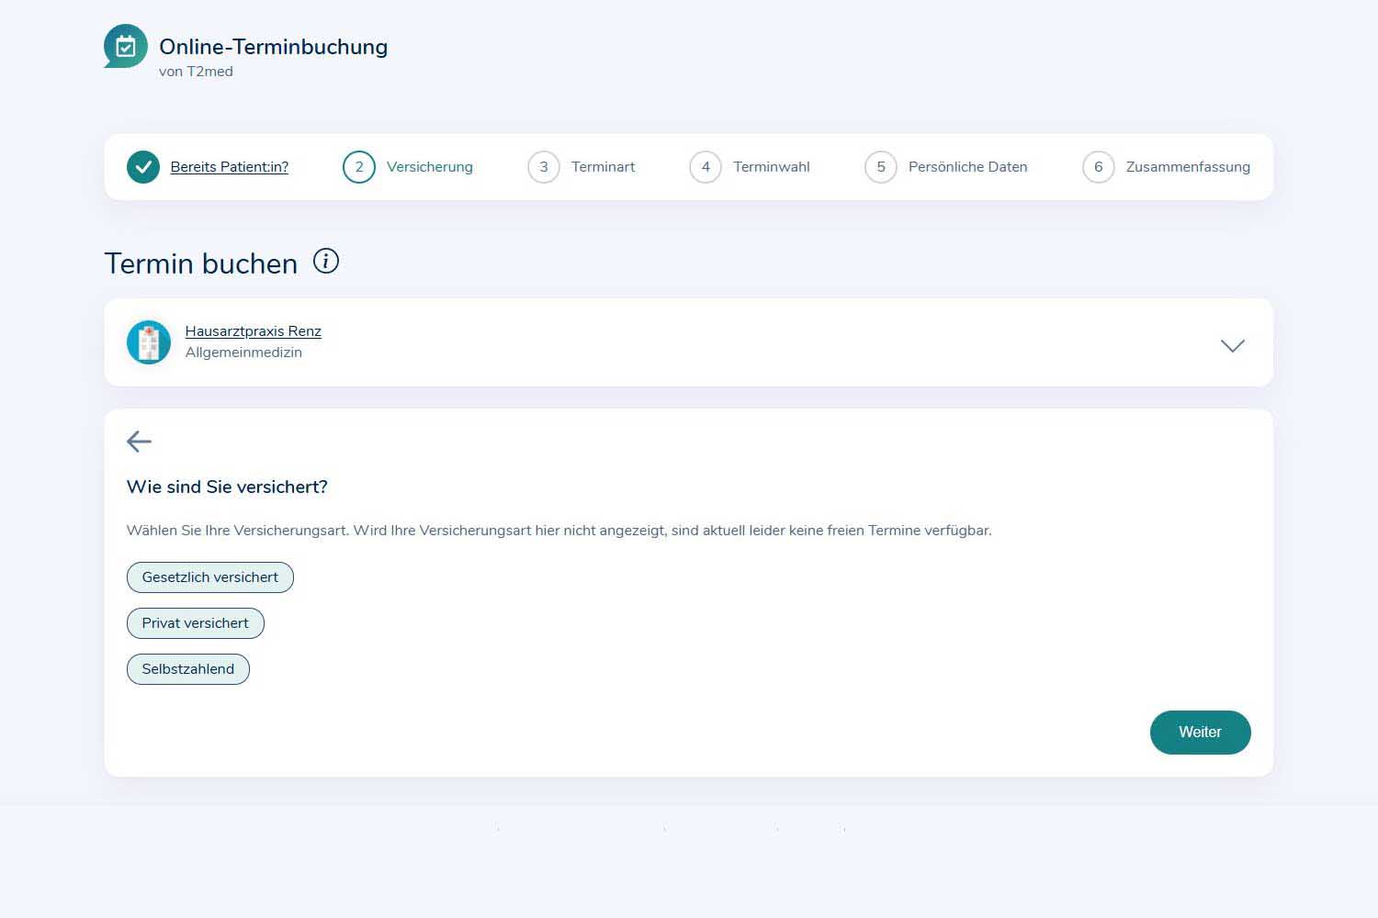This screenshot has height=918, width=1378.
Task: Choose the Selbstzahlend option
Action: pos(187,669)
